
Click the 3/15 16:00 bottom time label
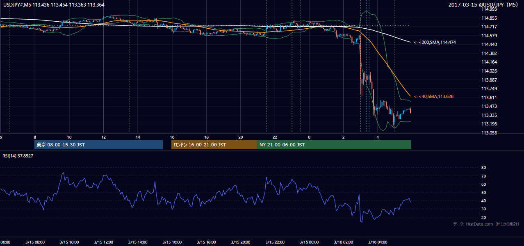point(172,242)
